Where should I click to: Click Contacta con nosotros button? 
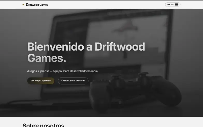click(x=73, y=81)
